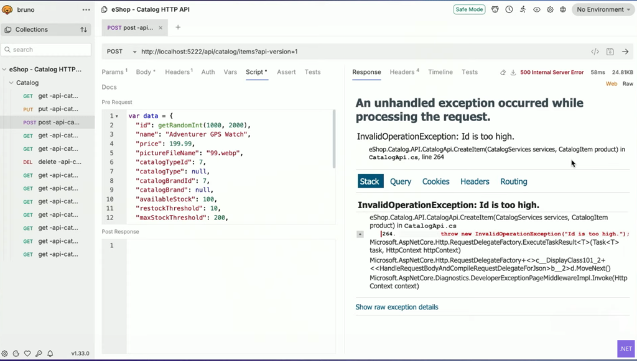Switch the response view to Raw
Image resolution: width=637 pixels, height=361 pixels.
628,84
